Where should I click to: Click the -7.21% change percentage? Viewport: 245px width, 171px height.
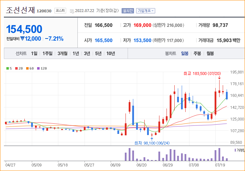(54, 39)
